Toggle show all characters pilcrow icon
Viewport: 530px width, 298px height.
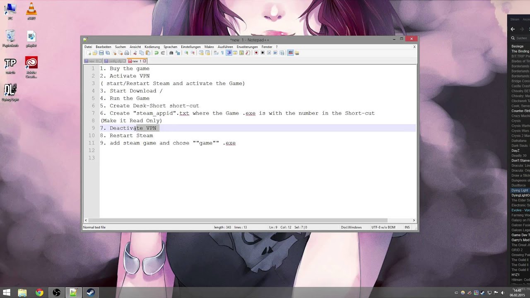pyautogui.click(x=222, y=53)
